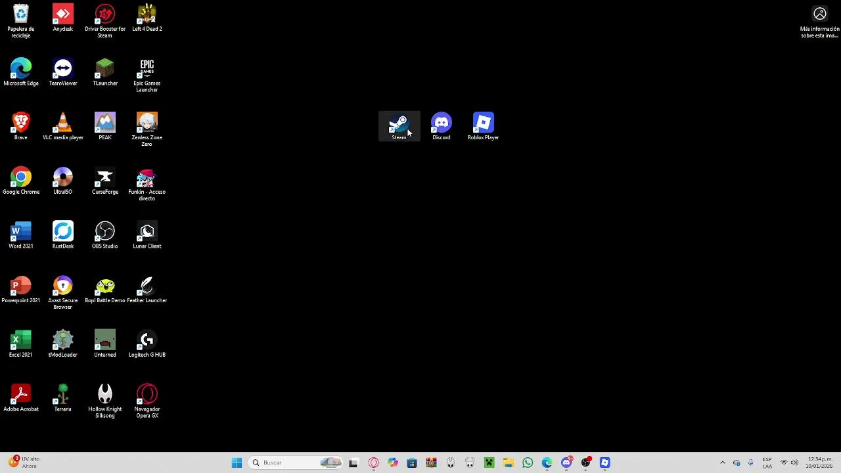Screen dimensions: 841x473
Task: Select the Google Chrome desktop shortcut
Action: pos(21,181)
